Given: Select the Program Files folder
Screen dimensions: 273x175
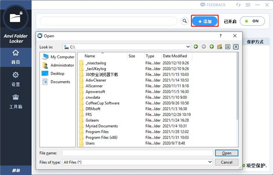Looking at the screenshot, I should pyautogui.click(x=97, y=132).
